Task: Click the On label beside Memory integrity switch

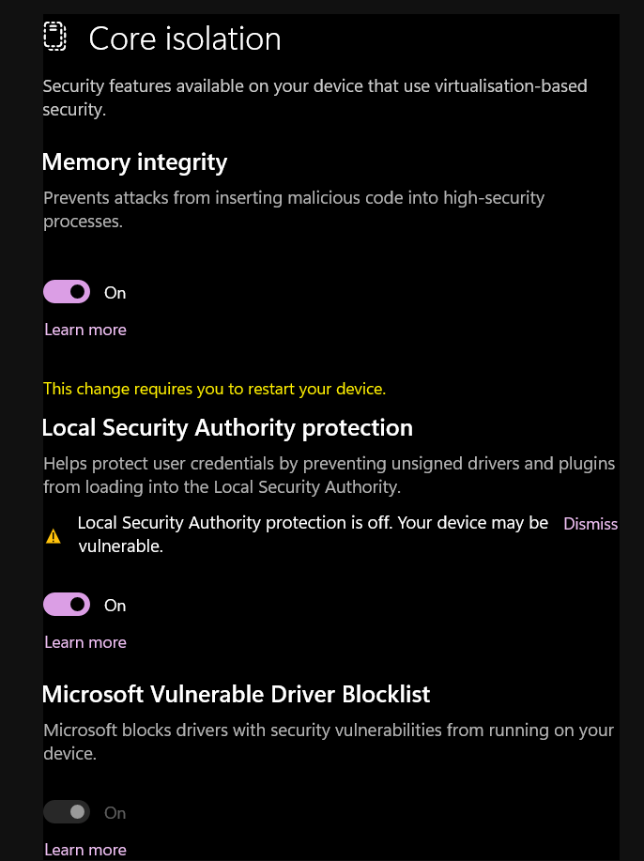Action: pos(115,293)
